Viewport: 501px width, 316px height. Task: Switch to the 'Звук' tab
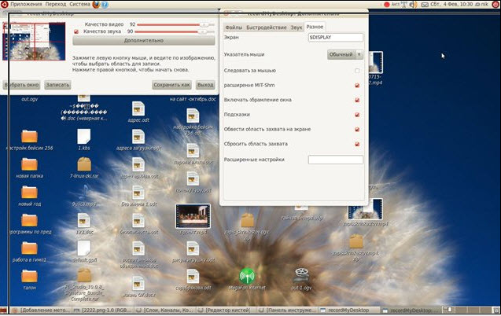pyautogui.click(x=297, y=27)
